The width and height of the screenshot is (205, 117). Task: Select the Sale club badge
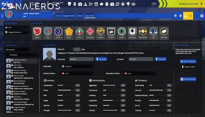point(153,33)
